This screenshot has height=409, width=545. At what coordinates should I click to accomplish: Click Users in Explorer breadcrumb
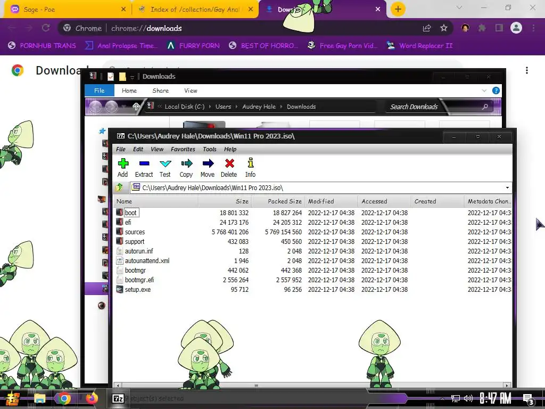coord(223,107)
